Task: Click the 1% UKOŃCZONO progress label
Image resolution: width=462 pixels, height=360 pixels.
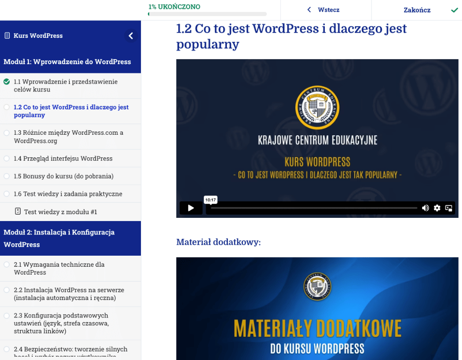Action: tap(174, 6)
